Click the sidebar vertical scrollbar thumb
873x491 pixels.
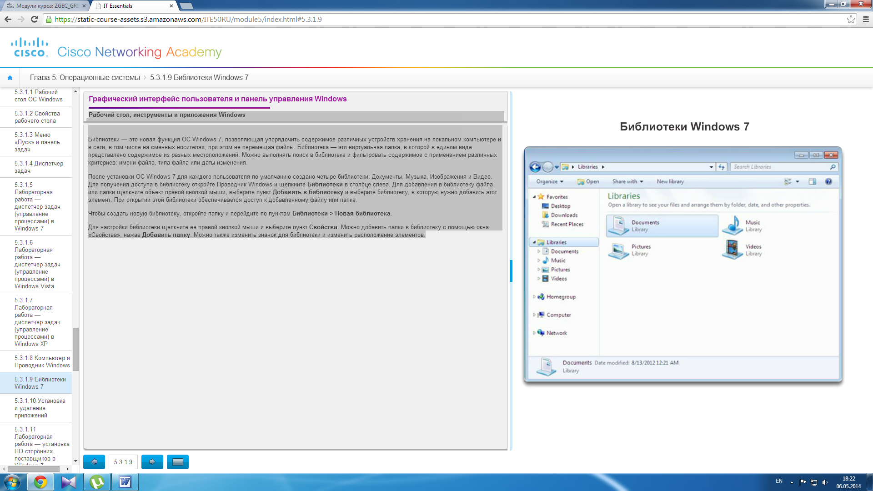tap(75, 349)
